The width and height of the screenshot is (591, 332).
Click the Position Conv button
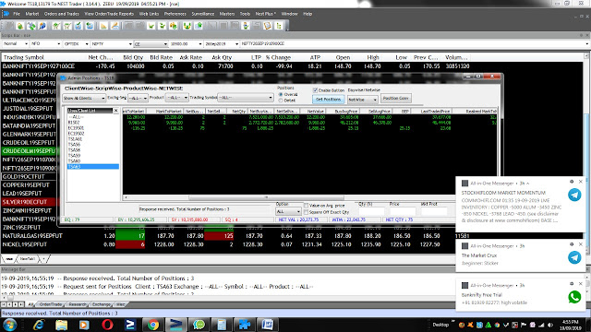click(x=396, y=99)
